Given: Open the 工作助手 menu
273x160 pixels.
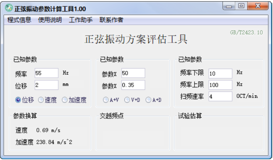Looking at the screenshot, I should [x=80, y=20].
